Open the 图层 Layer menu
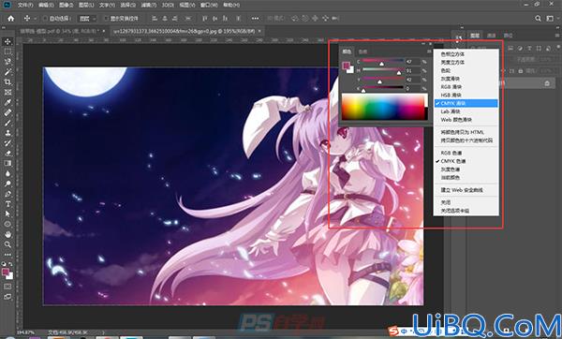Screen dimensions: 562x339 click(x=85, y=5)
